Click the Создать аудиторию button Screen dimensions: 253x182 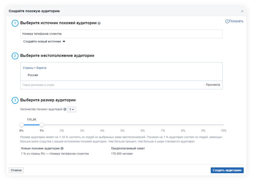[x=227, y=170]
